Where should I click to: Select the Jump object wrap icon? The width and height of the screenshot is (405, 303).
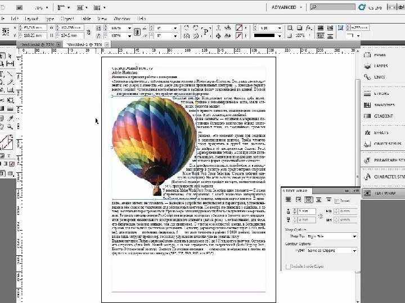click(x=319, y=199)
